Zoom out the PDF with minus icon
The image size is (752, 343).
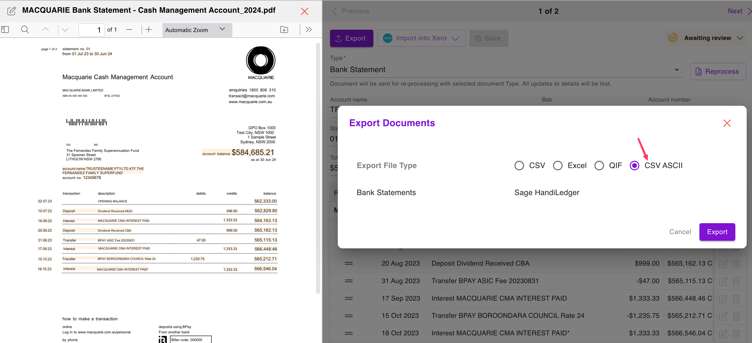[x=129, y=29]
